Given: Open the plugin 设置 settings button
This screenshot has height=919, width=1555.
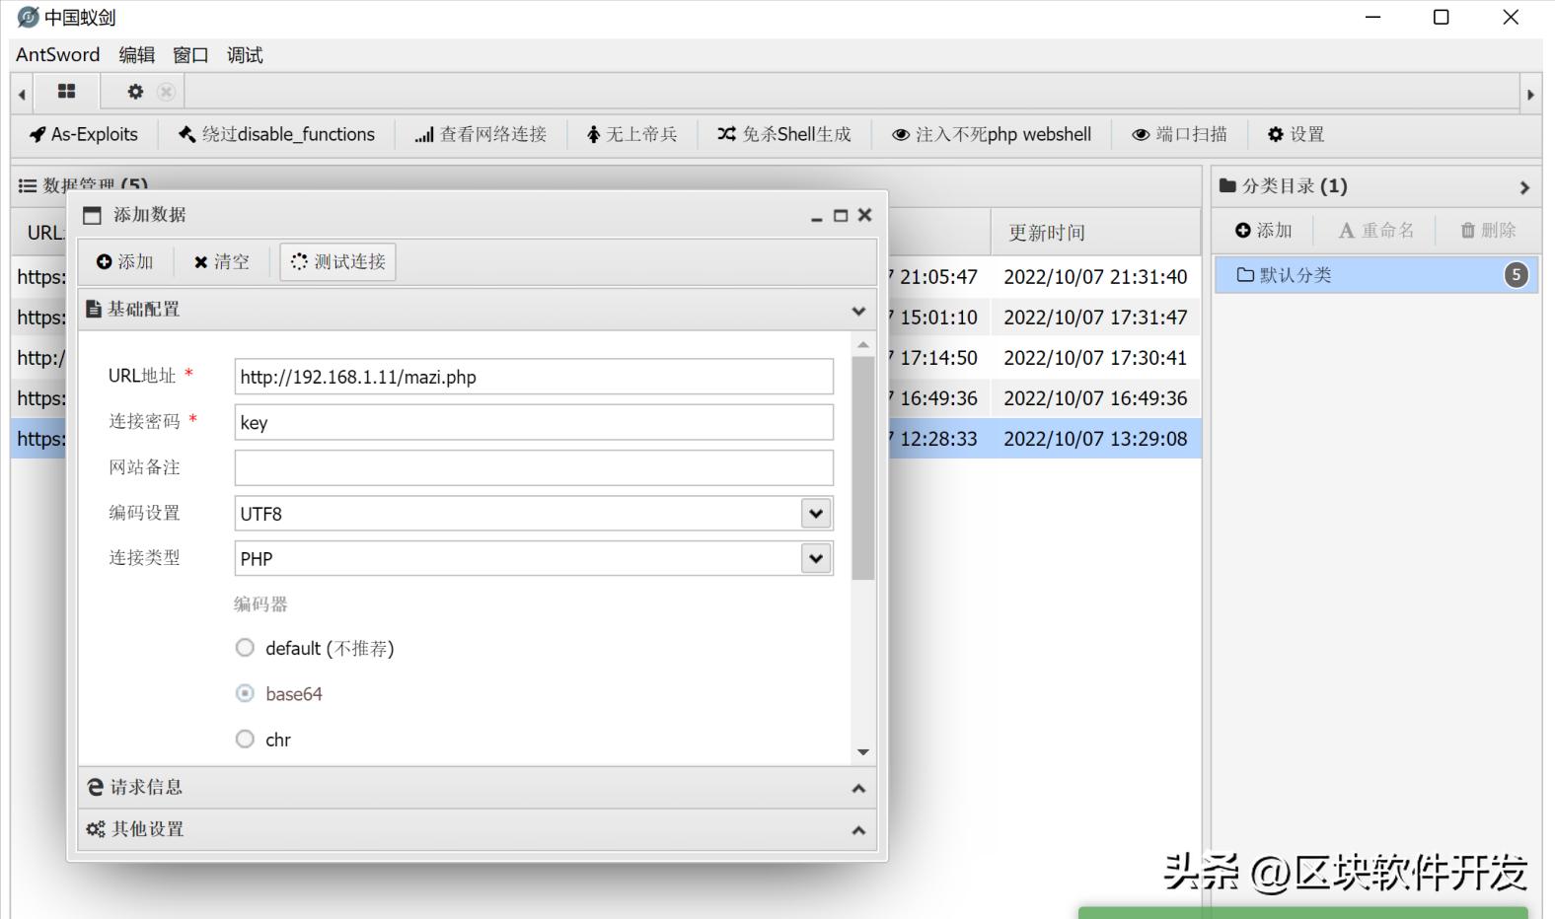Looking at the screenshot, I should point(1296,134).
